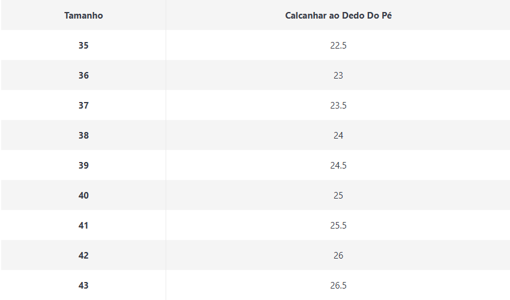
Task: Select size 42 cell
Action: pos(83,255)
